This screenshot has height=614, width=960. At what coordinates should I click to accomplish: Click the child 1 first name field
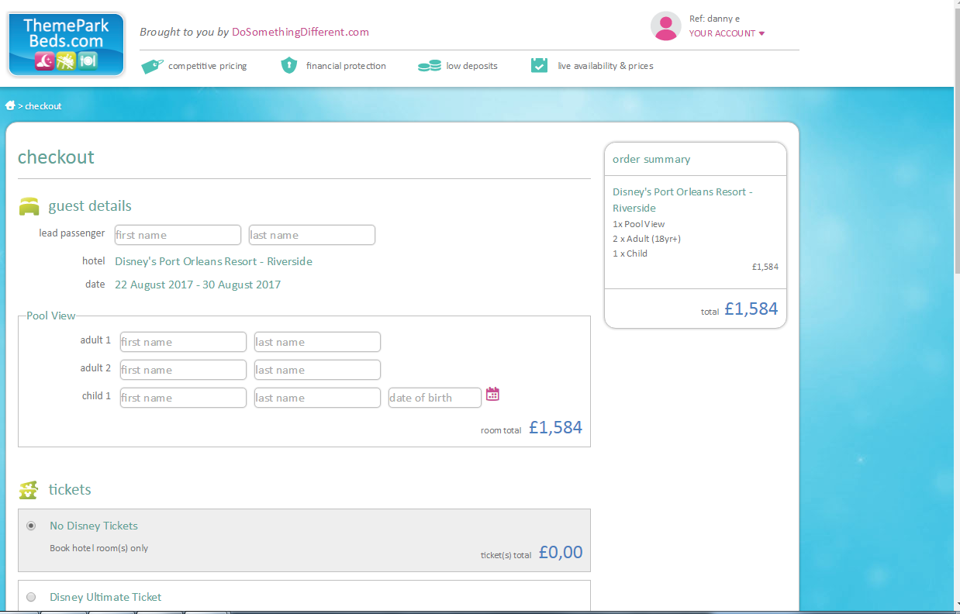point(183,398)
